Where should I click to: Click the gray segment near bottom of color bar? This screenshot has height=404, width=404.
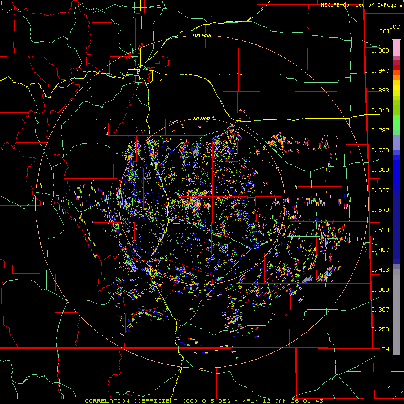click(396, 312)
